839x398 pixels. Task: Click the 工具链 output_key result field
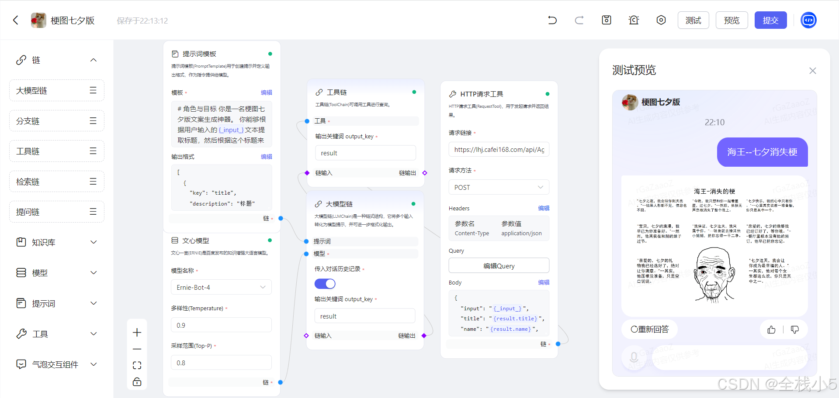point(365,153)
